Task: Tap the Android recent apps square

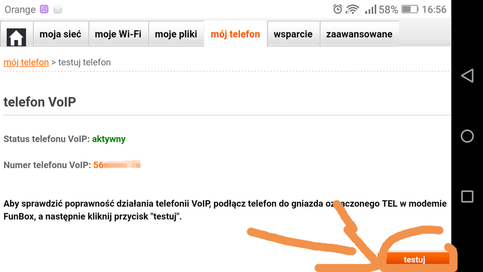Action: point(468,196)
